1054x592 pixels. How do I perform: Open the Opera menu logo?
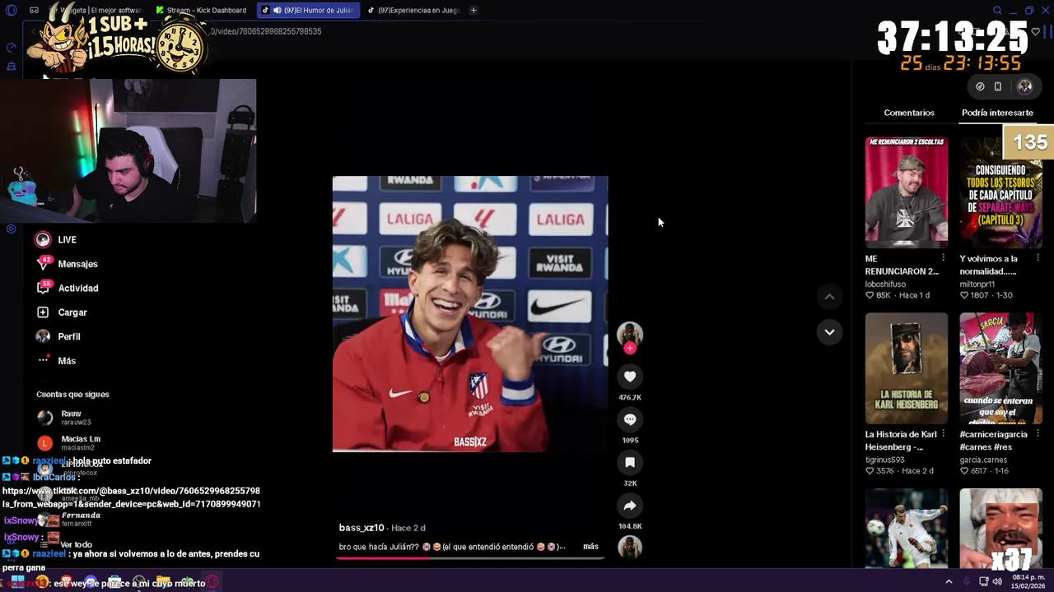click(x=11, y=10)
